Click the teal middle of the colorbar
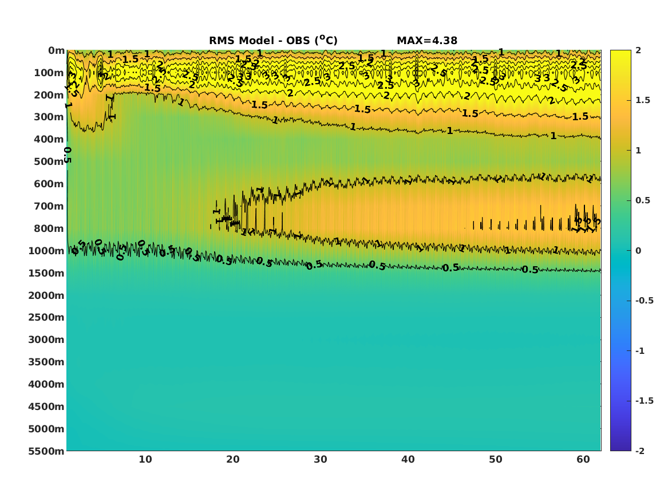Viewport: 668px width, 501px height. tap(620, 251)
